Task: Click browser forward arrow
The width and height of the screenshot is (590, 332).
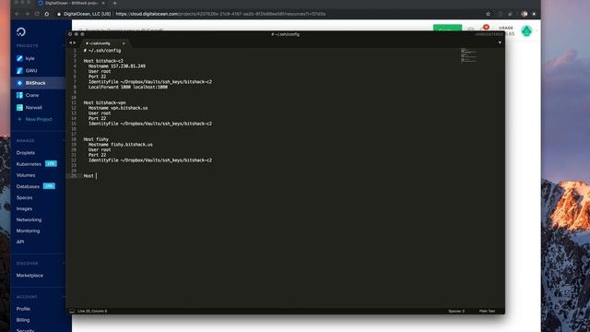Action: point(27,14)
